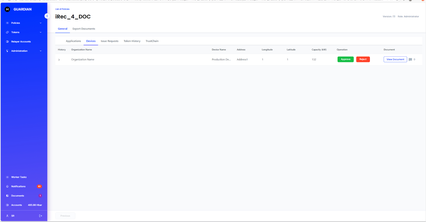Click the View Document button

tap(395, 59)
